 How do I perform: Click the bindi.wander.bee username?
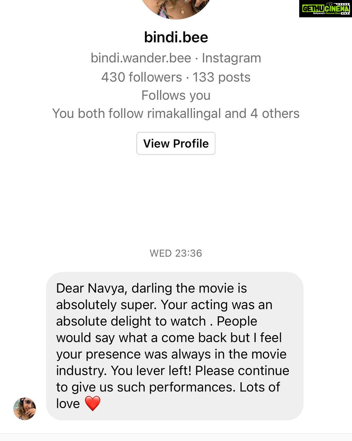(x=141, y=58)
